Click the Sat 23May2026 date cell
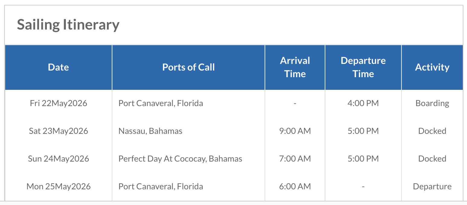This screenshot has width=467, height=205. pos(58,131)
